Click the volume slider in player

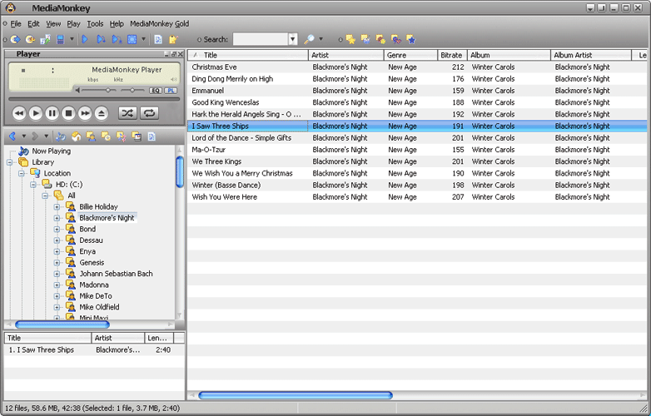[98, 90]
